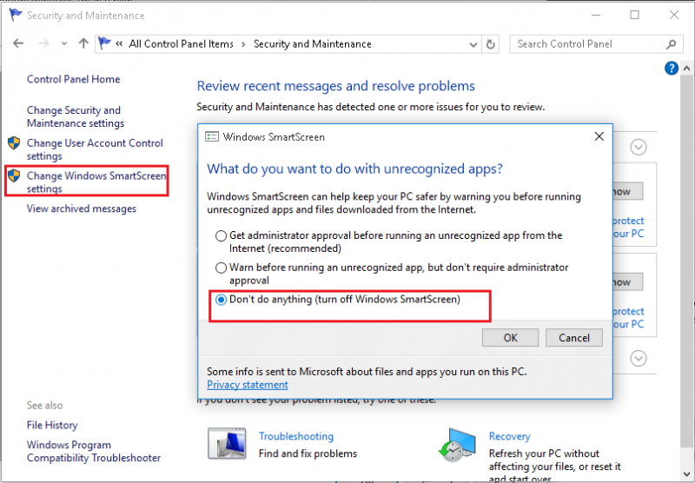This screenshot has height=483, width=695.
Task: Expand the Maintenance section chevron
Action: 639,358
